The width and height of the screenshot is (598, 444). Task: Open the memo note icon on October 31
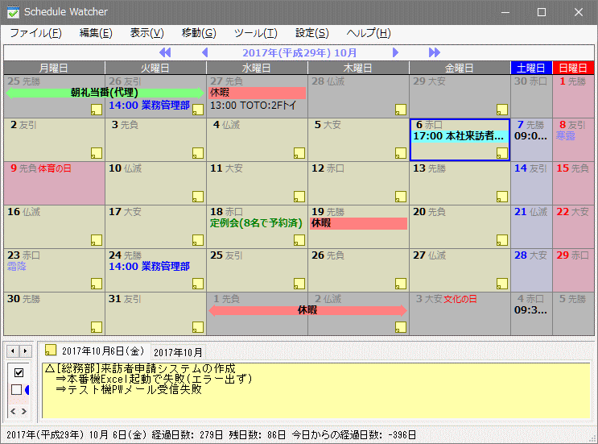pos(198,327)
